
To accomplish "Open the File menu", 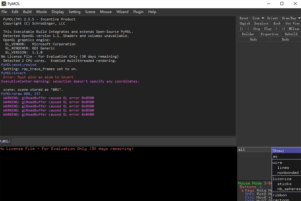I will pyautogui.click(x=4, y=12).
